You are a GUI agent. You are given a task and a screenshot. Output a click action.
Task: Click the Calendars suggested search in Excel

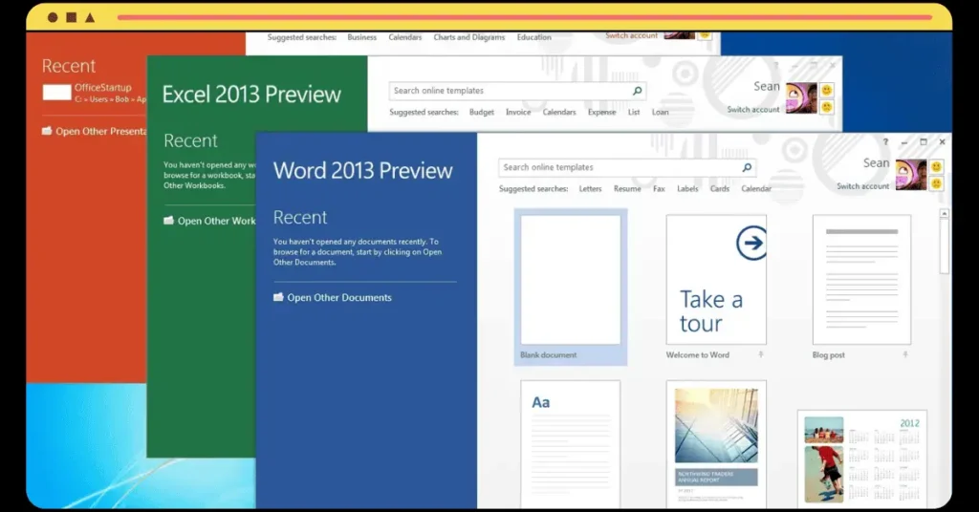(558, 113)
